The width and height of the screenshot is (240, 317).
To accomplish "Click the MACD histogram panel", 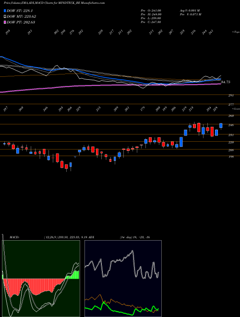I will pos(41,279).
